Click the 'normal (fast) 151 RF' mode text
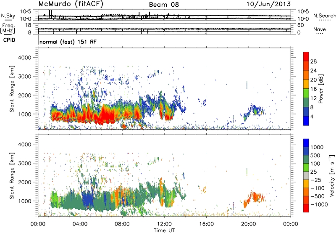Image resolution: width=336 pixels, height=233 pixels. [x=68, y=42]
